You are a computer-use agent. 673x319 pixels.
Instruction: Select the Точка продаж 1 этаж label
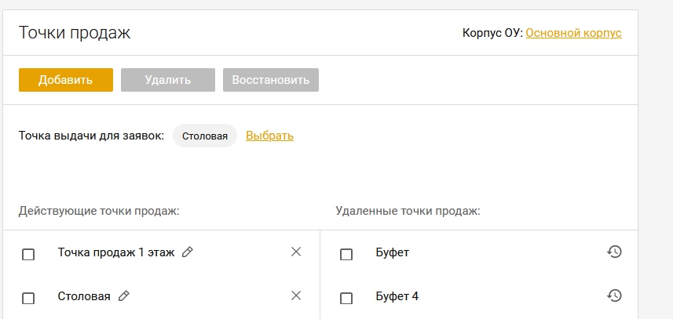click(x=116, y=252)
